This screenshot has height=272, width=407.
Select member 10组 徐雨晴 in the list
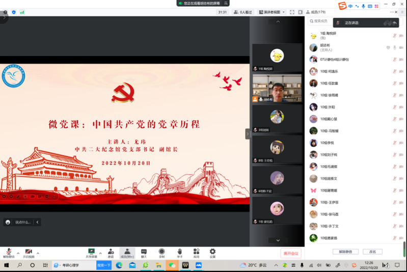[356, 95]
